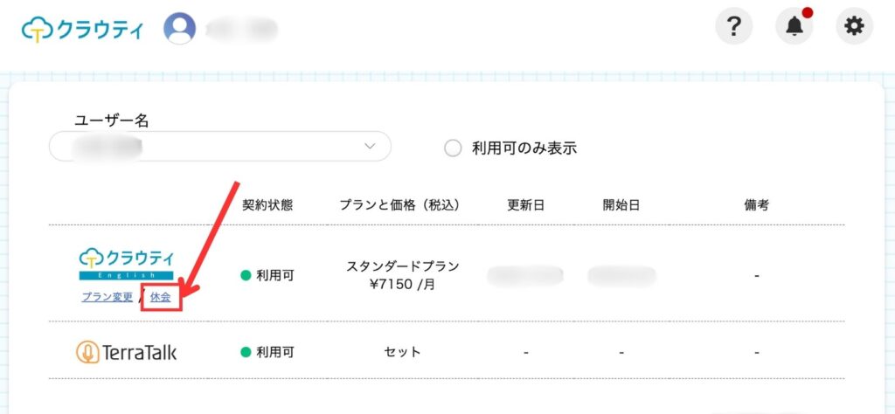
Task: Expand the ユーザー名 dropdown chevron
Action: coord(370,147)
